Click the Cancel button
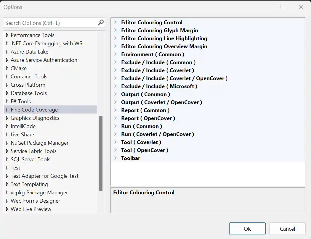Viewport: 311px width, 239px height. tap(287, 229)
